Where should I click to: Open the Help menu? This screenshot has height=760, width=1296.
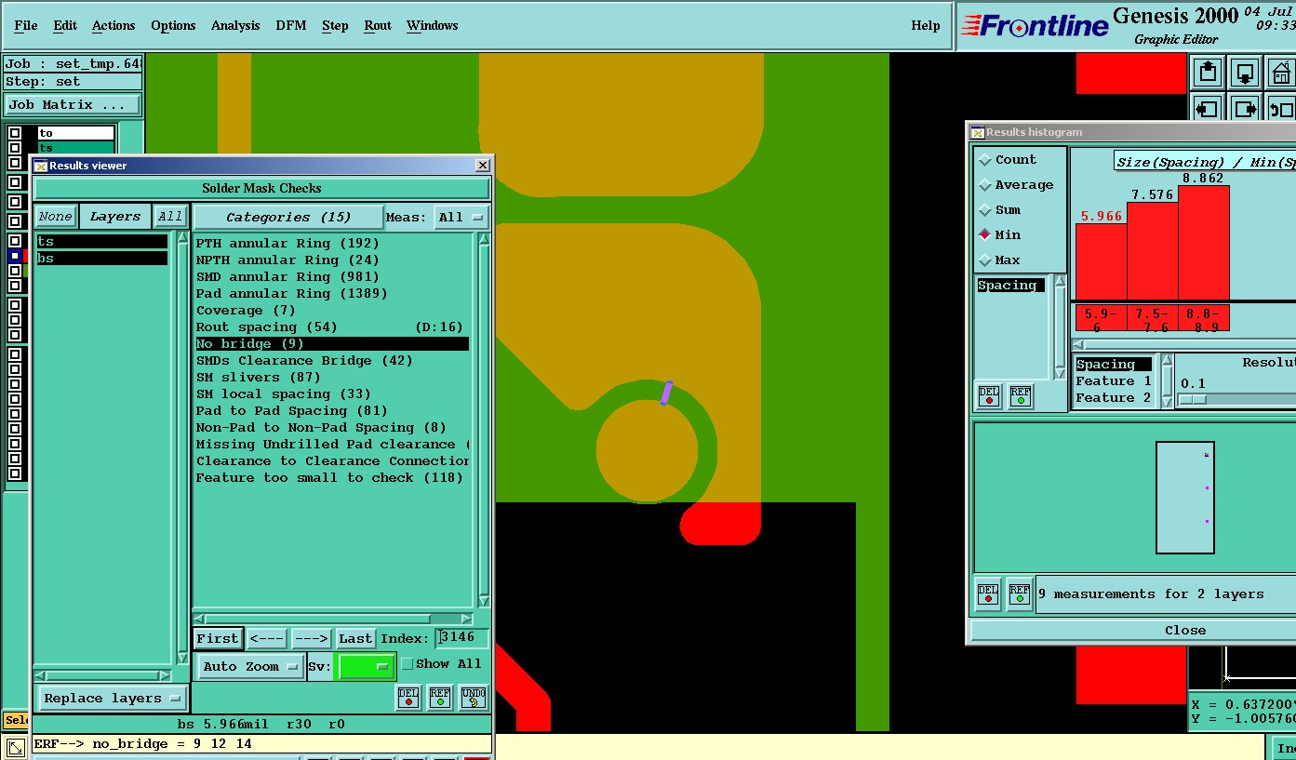point(926,25)
